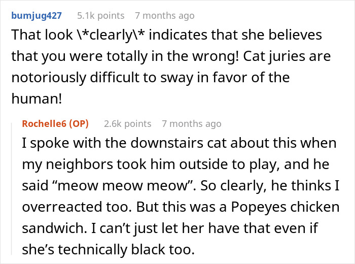Open bumjug427's comment timestamp permalink

165,16
